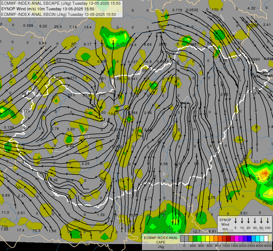This screenshot has width=273, height=251.
Task: Click the 2500 tick label in CAPE legend
Action: pyautogui.click(x=251, y=246)
